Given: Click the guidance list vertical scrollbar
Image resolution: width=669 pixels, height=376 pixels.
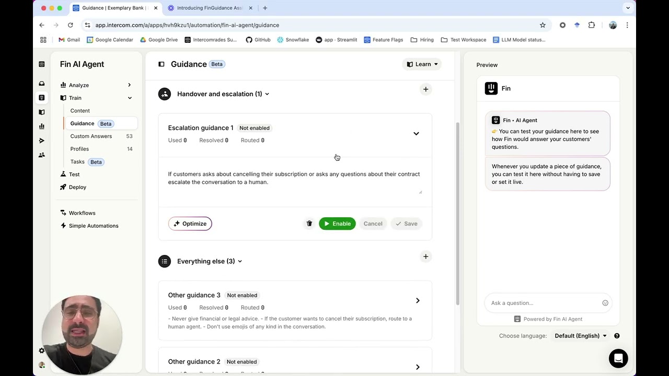Looking at the screenshot, I should tap(458, 214).
